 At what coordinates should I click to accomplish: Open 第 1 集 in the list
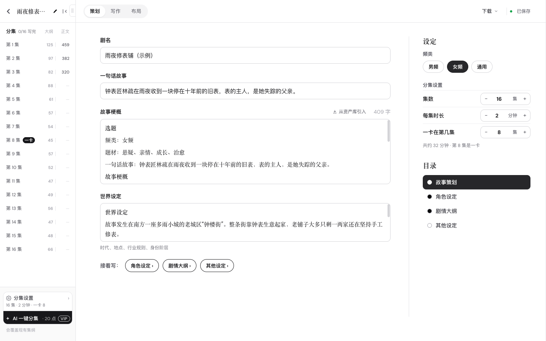click(x=38, y=45)
